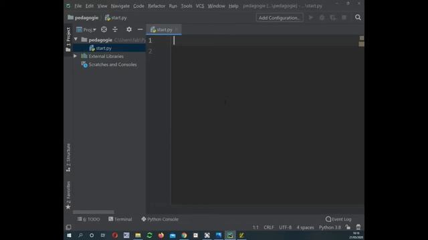Change 4 spaces indent setting
Image resolution: width=428 pixels, height=240 pixels.
(x=305, y=227)
